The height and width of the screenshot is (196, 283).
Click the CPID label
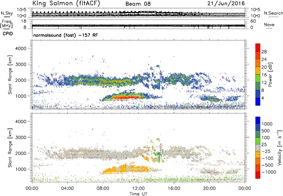8,34
